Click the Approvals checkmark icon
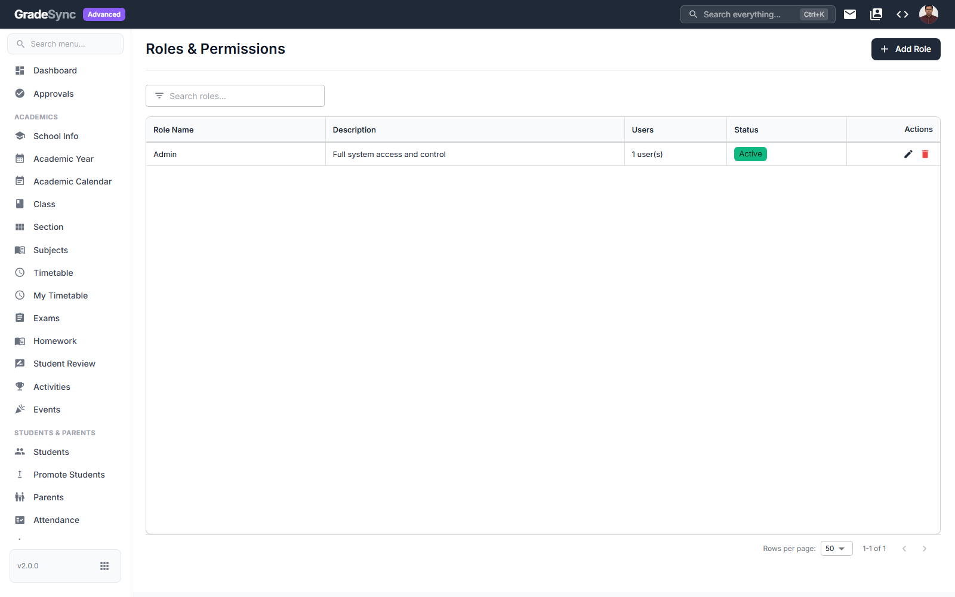 pyautogui.click(x=20, y=93)
